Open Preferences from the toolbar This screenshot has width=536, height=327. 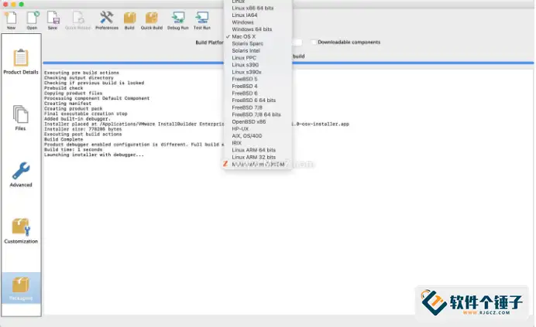point(107,20)
